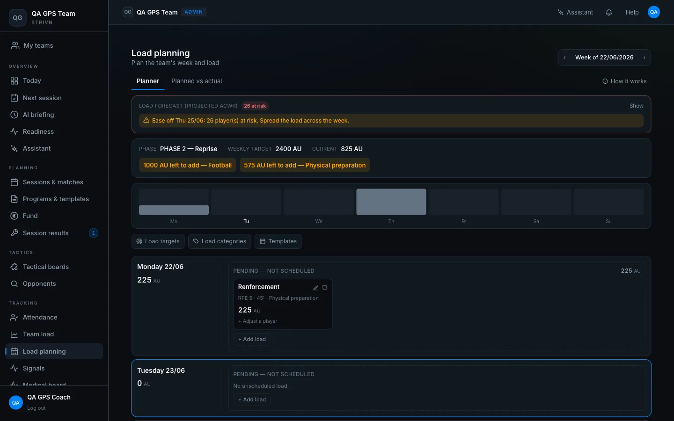The height and width of the screenshot is (421, 674).
Task: Add load to Monday 22/06
Action: click(252, 339)
